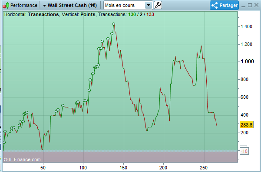Click the Performance candlestick icon
Viewport: 261px width, 172px height.
pos(6,5)
